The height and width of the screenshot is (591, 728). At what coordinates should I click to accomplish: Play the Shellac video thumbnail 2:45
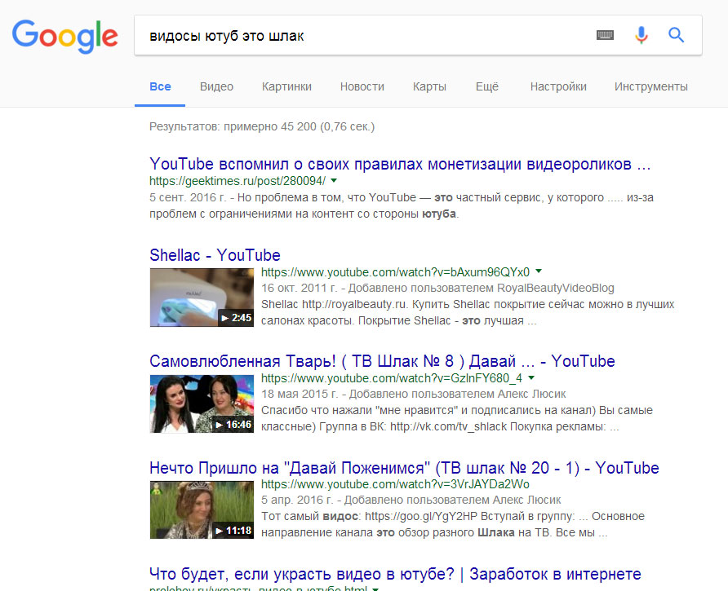point(202,298)
